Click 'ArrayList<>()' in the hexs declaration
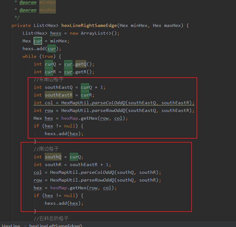 click(99, 33)
